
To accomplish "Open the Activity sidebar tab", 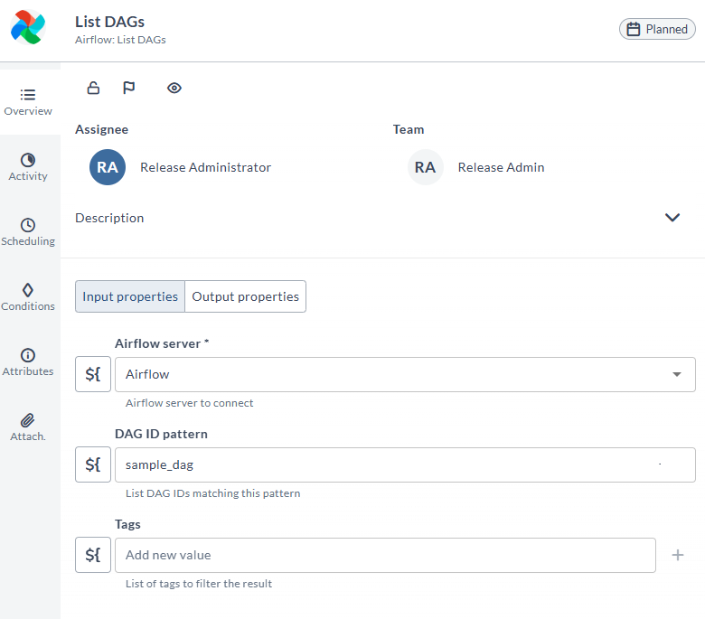I will [28, 167].
